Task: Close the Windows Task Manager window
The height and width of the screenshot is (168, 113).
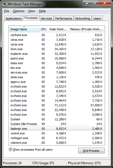Action: click(104, 3)
